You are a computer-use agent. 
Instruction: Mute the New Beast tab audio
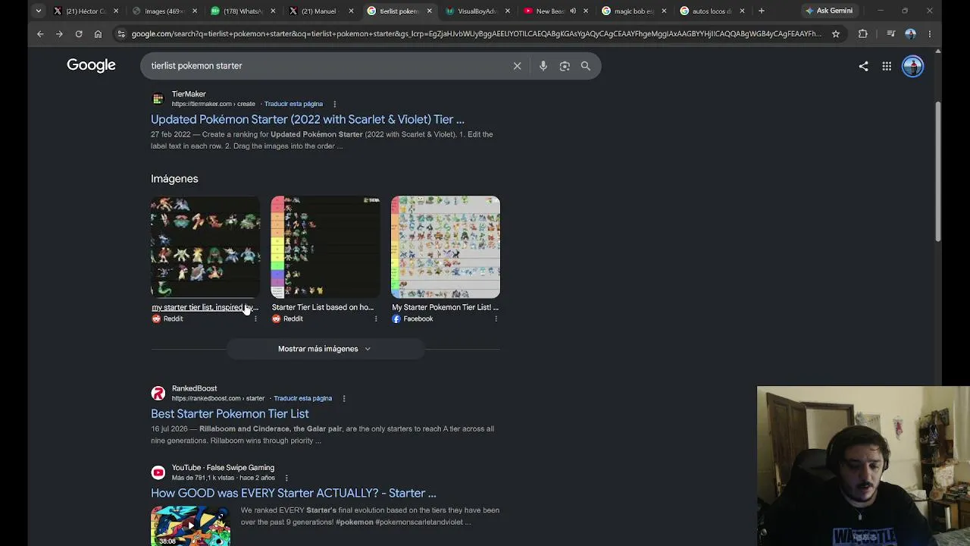coord(573,11)
